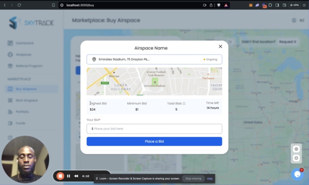Click the browser forward arrow
The image size is (309, 185).
point(12,5)
